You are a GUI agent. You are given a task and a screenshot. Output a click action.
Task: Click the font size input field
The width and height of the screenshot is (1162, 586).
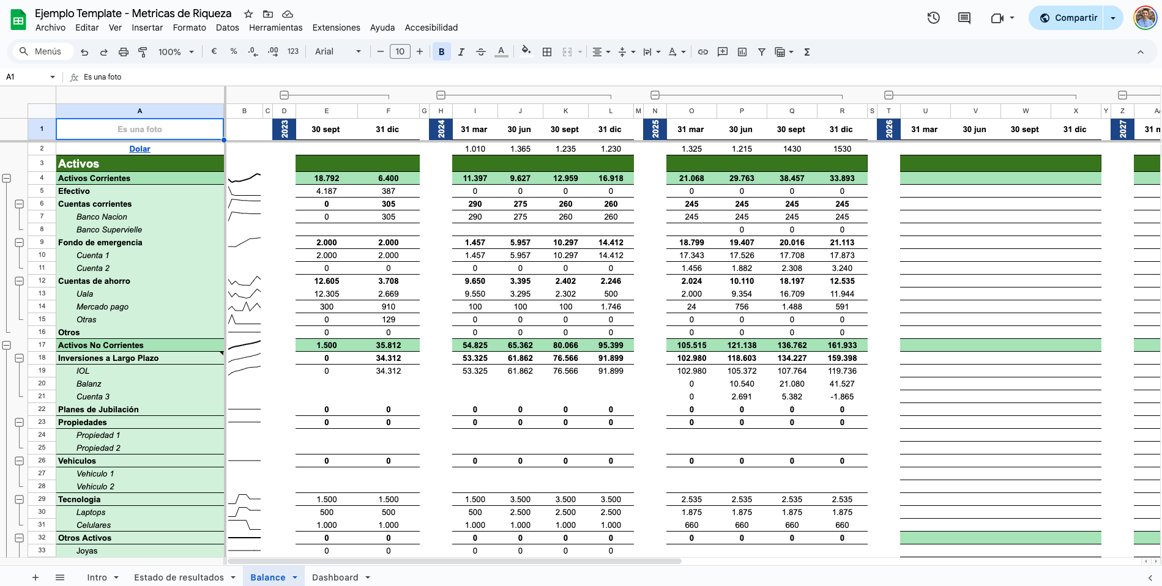point(400,52)
